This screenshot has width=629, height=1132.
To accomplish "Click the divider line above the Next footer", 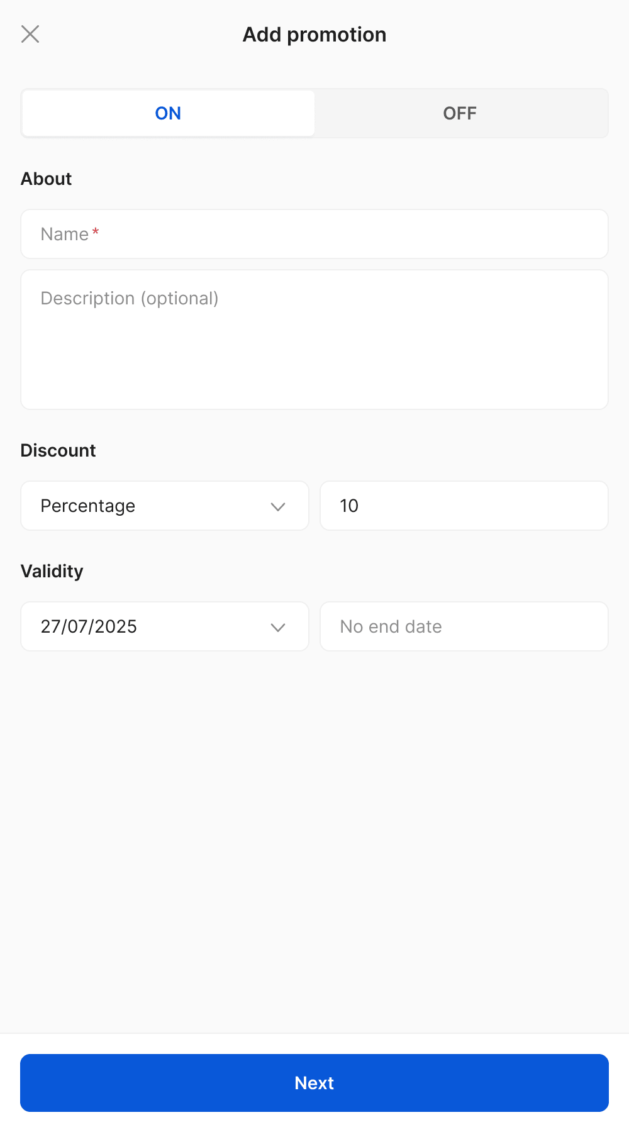I will tap(314, 1033).
